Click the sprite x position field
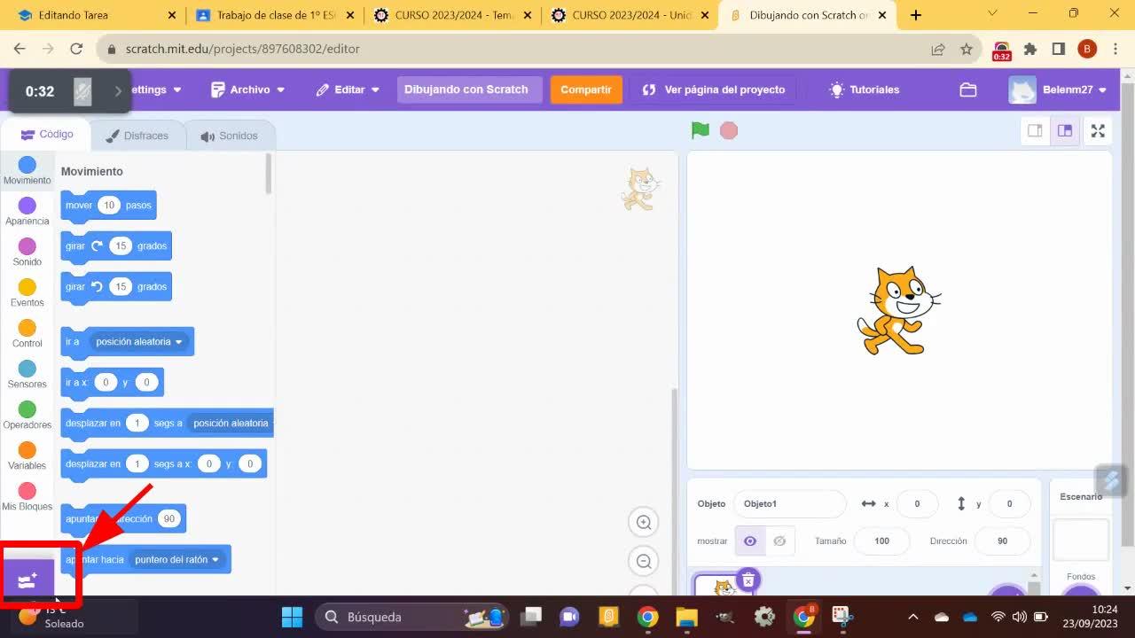 (917, 503)
